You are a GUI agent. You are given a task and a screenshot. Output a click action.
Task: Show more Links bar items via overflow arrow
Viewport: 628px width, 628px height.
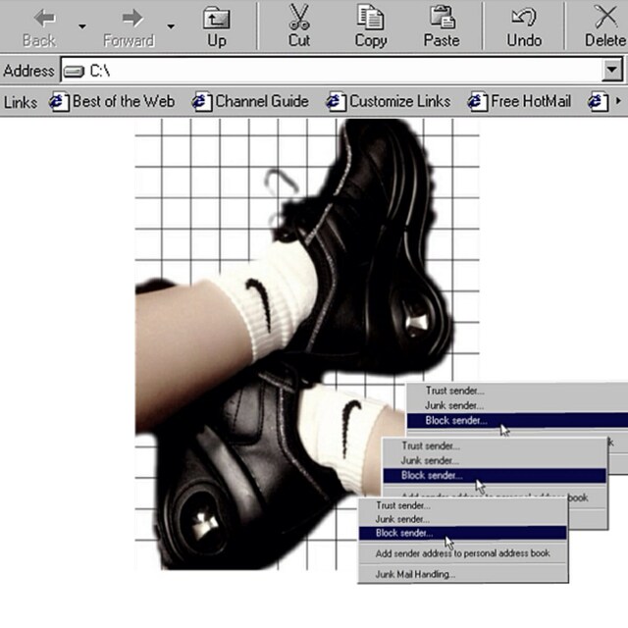coord(617,101)
